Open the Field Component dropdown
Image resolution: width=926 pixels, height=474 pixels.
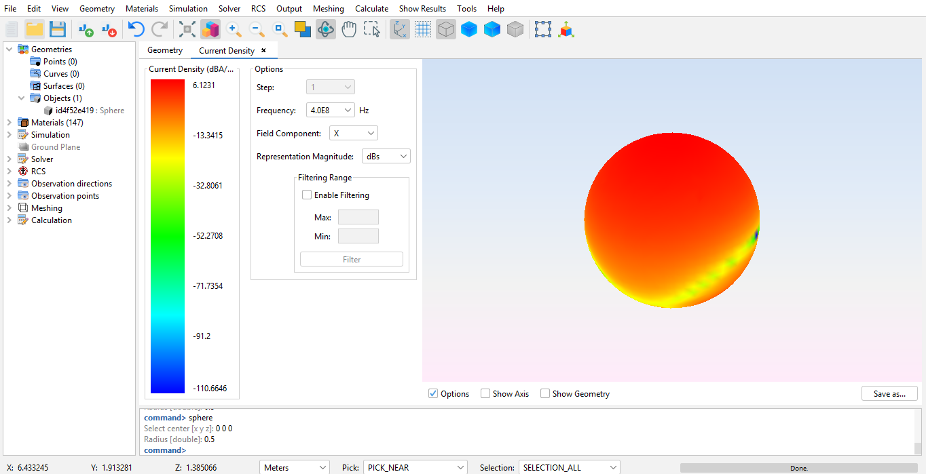pos(353,134)
